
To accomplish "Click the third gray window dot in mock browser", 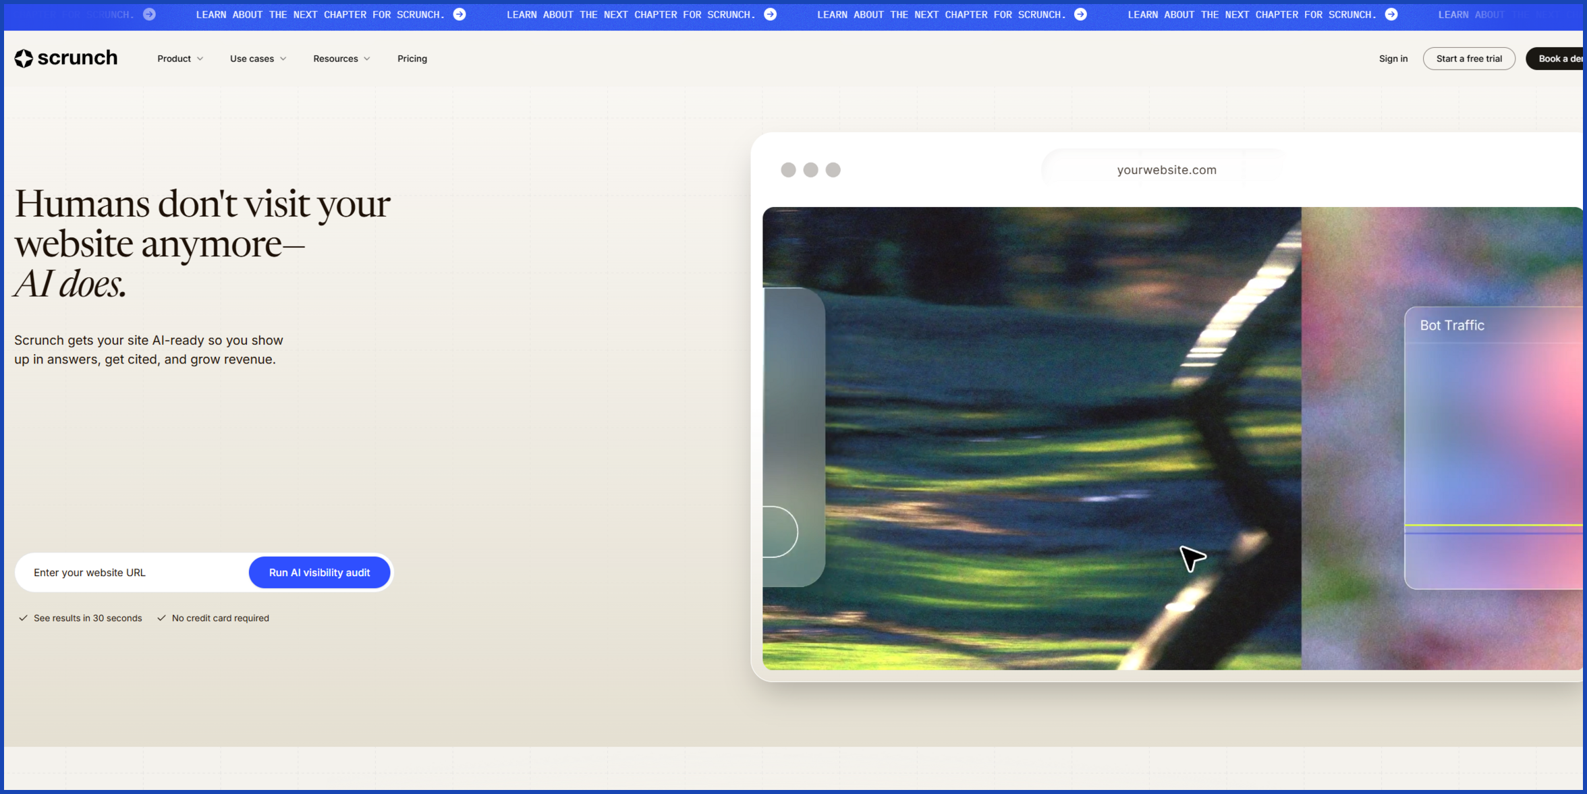I will click(833, 170).
